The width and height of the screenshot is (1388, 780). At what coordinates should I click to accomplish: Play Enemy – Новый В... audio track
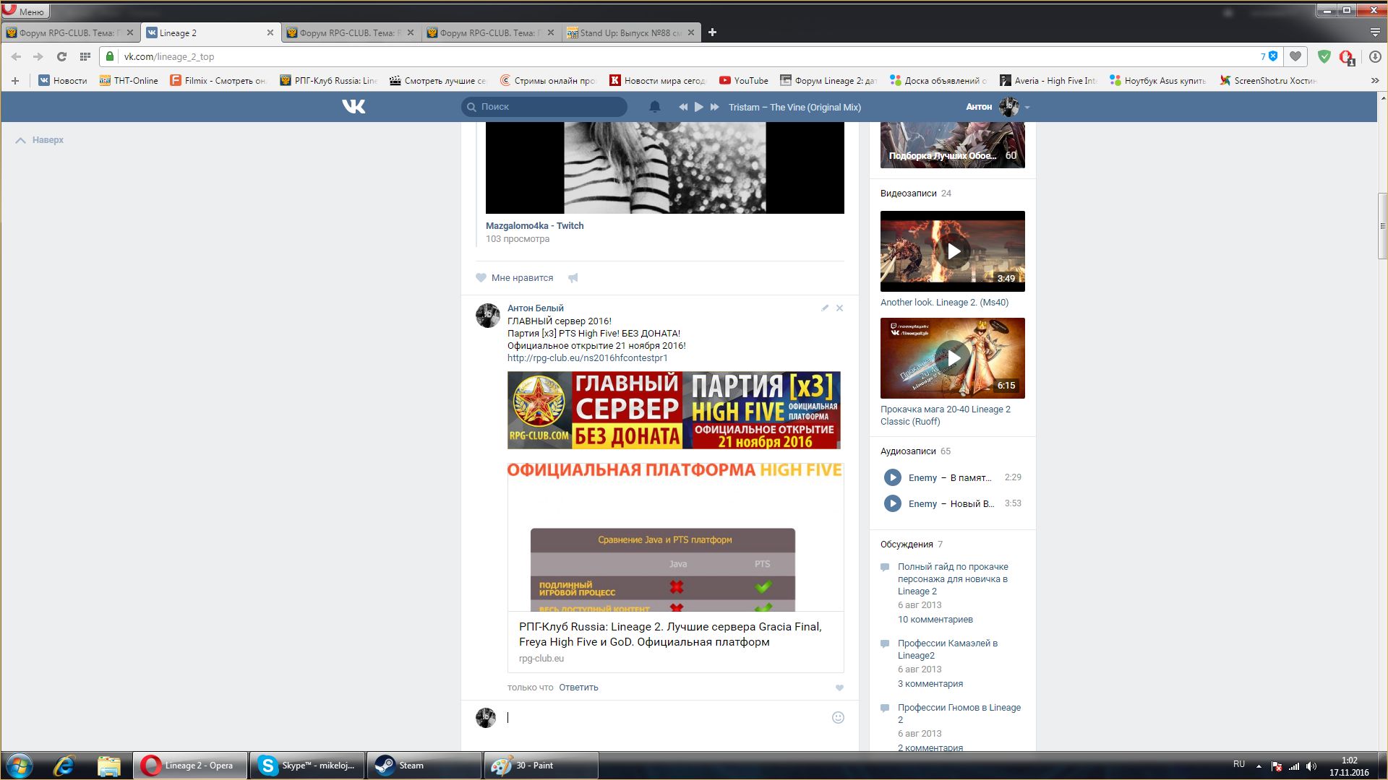893,503
